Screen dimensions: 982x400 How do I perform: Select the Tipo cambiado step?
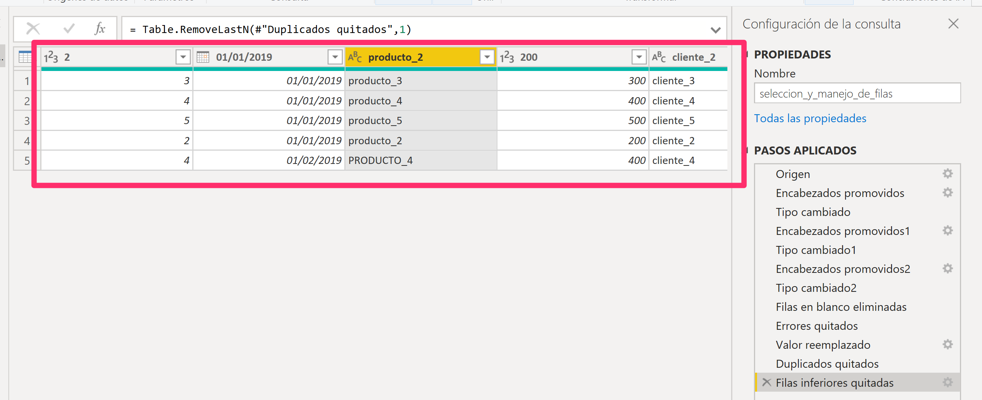tap(857, 212)
